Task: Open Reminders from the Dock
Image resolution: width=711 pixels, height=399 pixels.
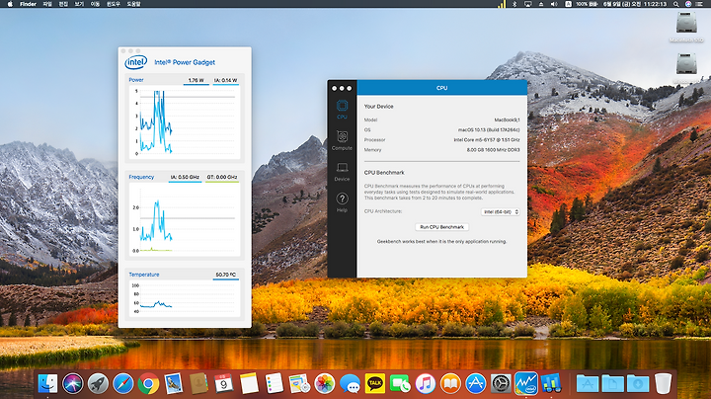Action: [274, 383]
